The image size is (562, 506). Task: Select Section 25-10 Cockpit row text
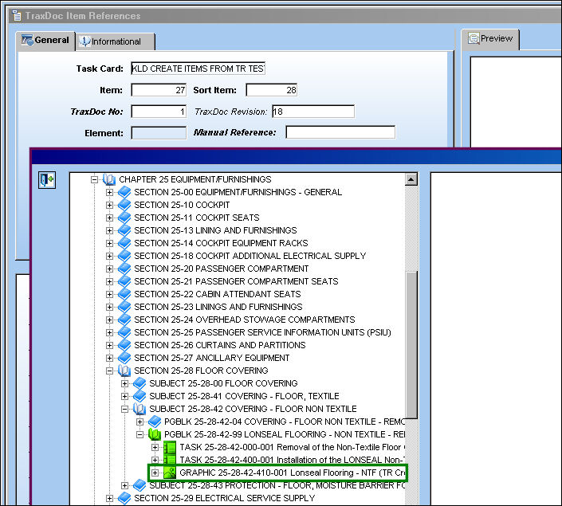pos(182,205)
